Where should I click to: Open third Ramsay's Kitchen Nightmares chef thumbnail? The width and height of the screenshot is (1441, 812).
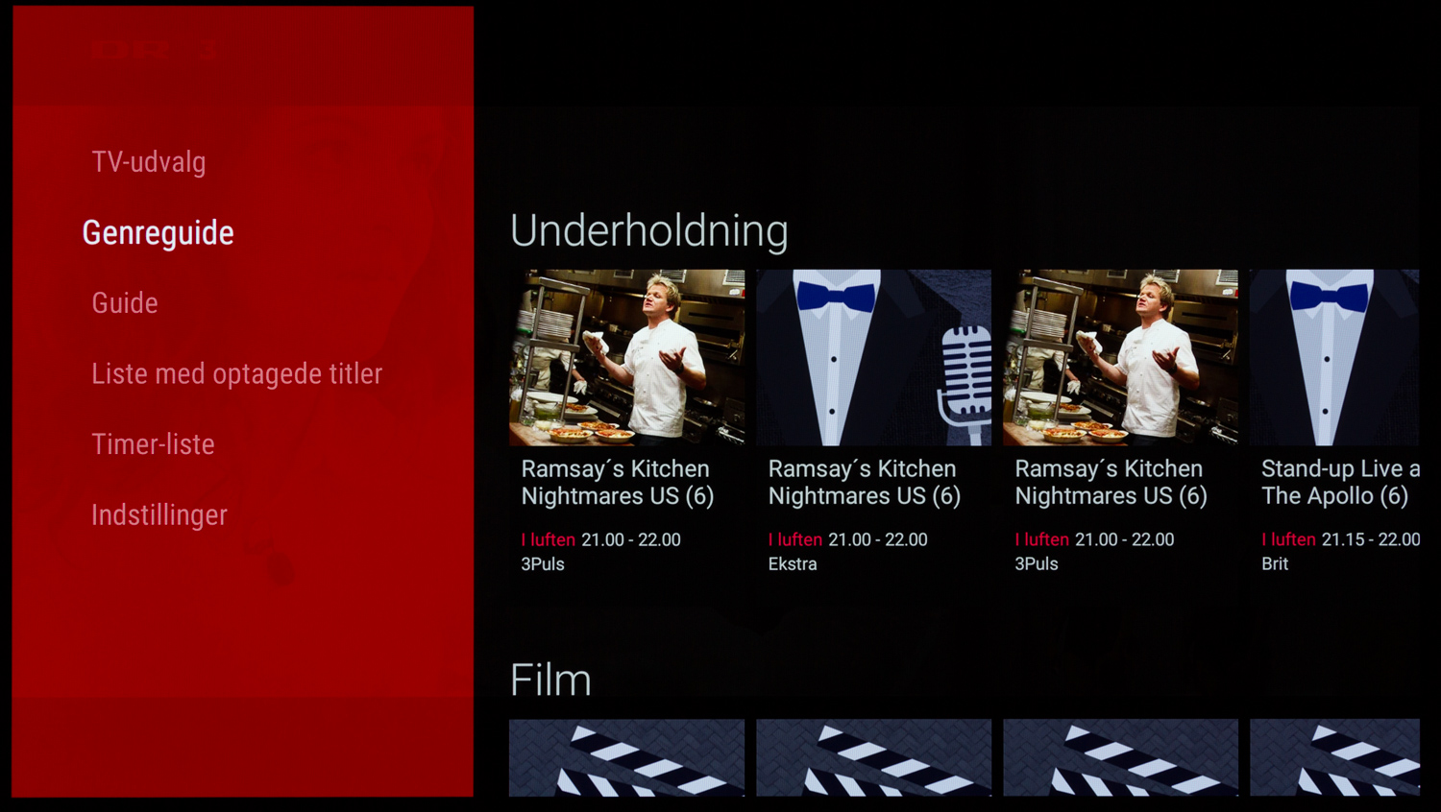(1120, 357)
